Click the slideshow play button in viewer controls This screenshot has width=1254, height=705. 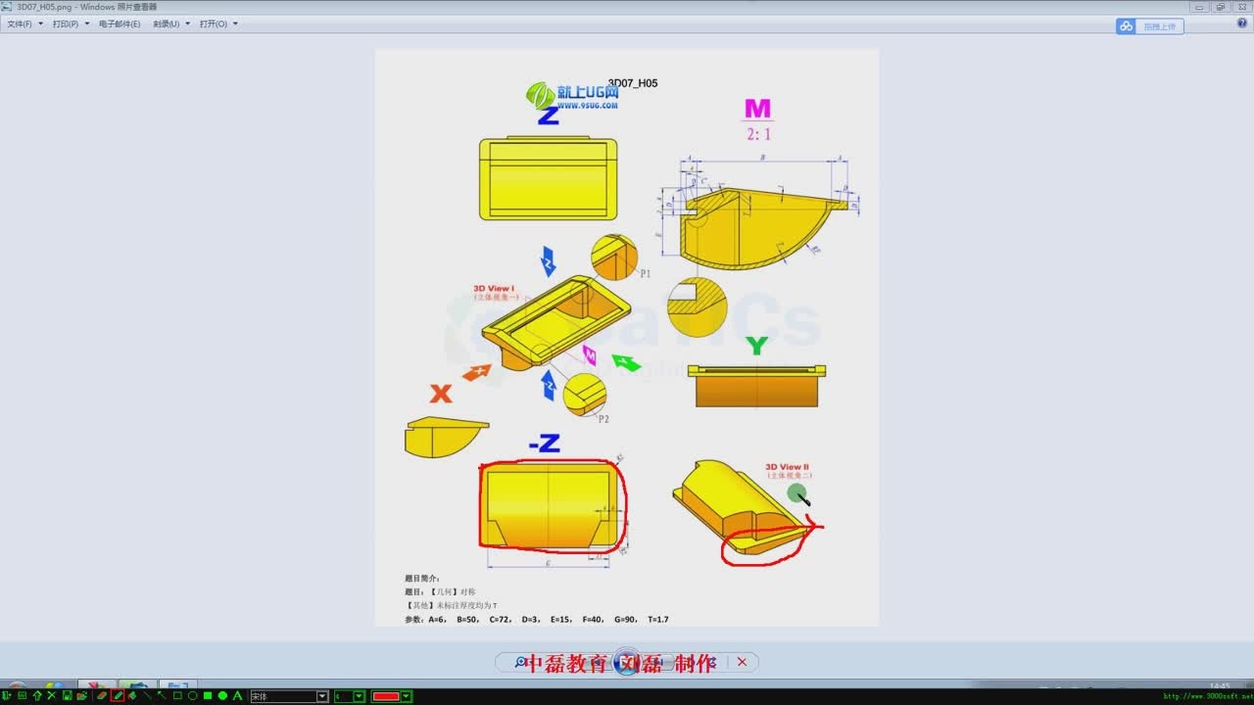pos(627,663)
